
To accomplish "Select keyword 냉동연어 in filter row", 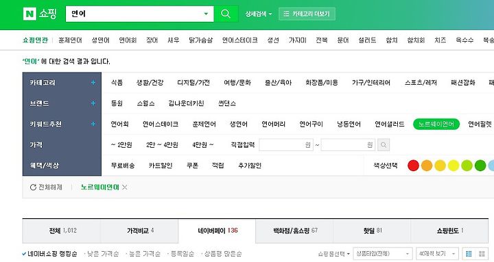I will 349,124.
